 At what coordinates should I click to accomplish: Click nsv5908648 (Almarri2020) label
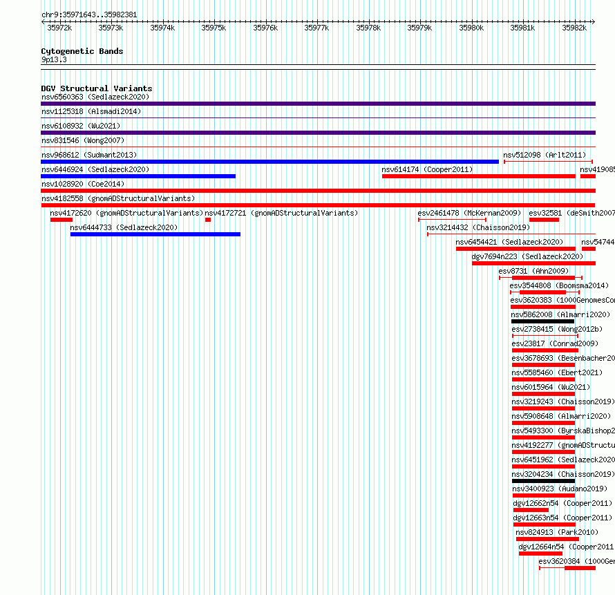[x=561, y=416]
